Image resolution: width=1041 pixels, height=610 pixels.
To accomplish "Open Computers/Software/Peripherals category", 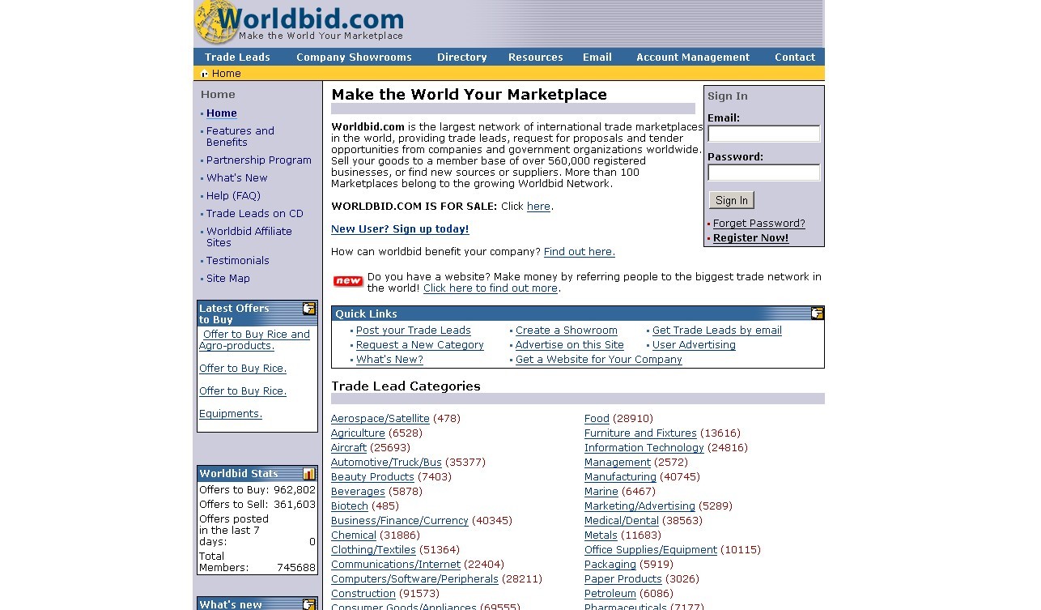I will point(414,579).
